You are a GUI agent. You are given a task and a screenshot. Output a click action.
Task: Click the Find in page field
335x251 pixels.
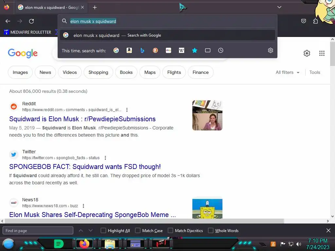pyautogui.click(x=38, y=230)
